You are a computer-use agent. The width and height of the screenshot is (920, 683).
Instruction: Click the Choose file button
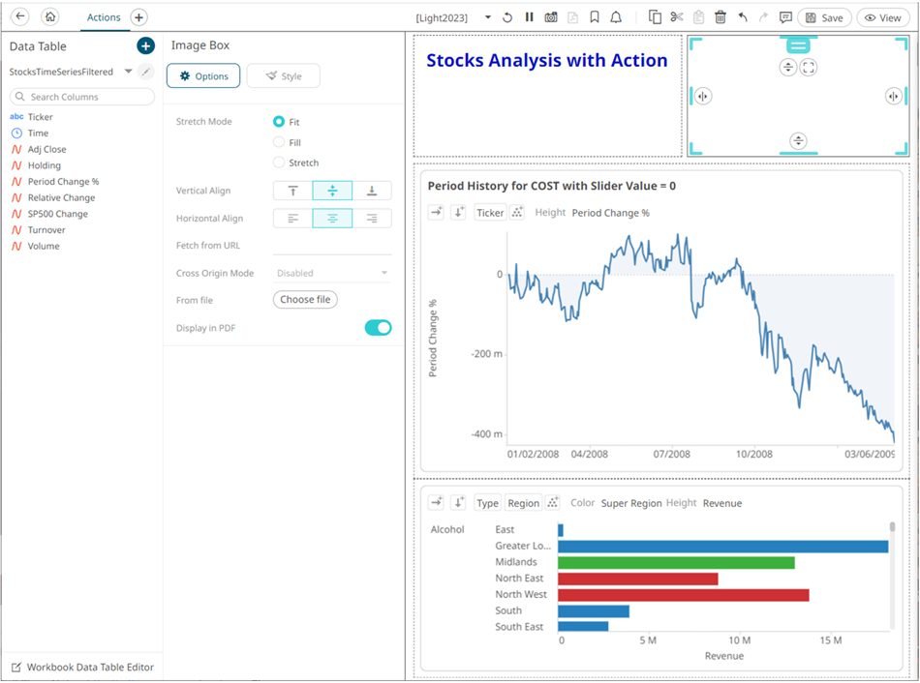[x=305, y=300]
